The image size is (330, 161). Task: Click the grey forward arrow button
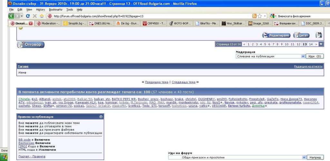pos(17,16)
